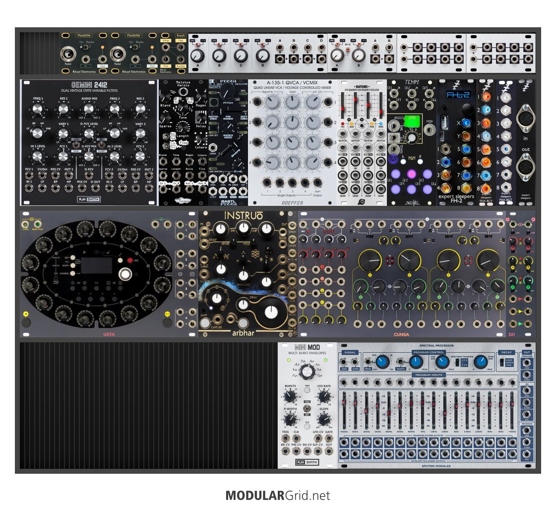The height and width of the screenshot is (506, 556).
Task: Click the PREFADER ODD output jack
Action: tap(527, 363)
